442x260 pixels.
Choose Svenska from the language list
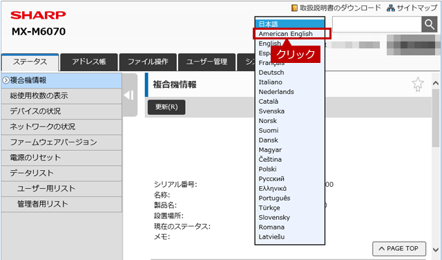point(290,111)
